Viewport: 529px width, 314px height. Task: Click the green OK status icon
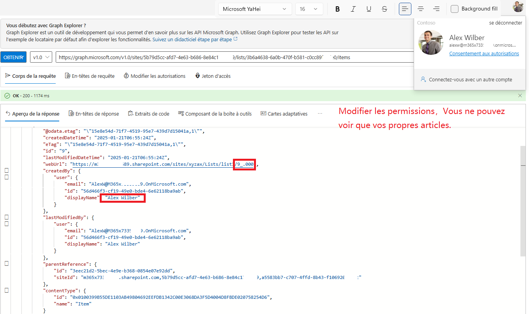pyautogui.click(x=7, y=96)
